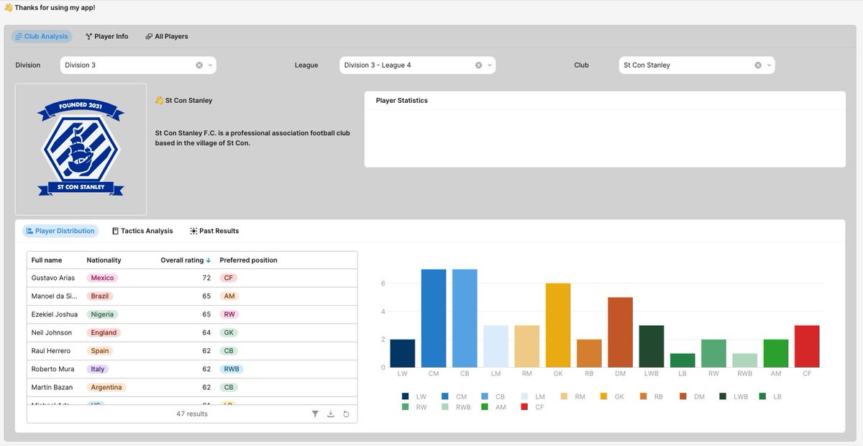This screenshot has width=863, height=446.
Task: Toggle RW series in chart legend
Action: (x=414, y=407)
